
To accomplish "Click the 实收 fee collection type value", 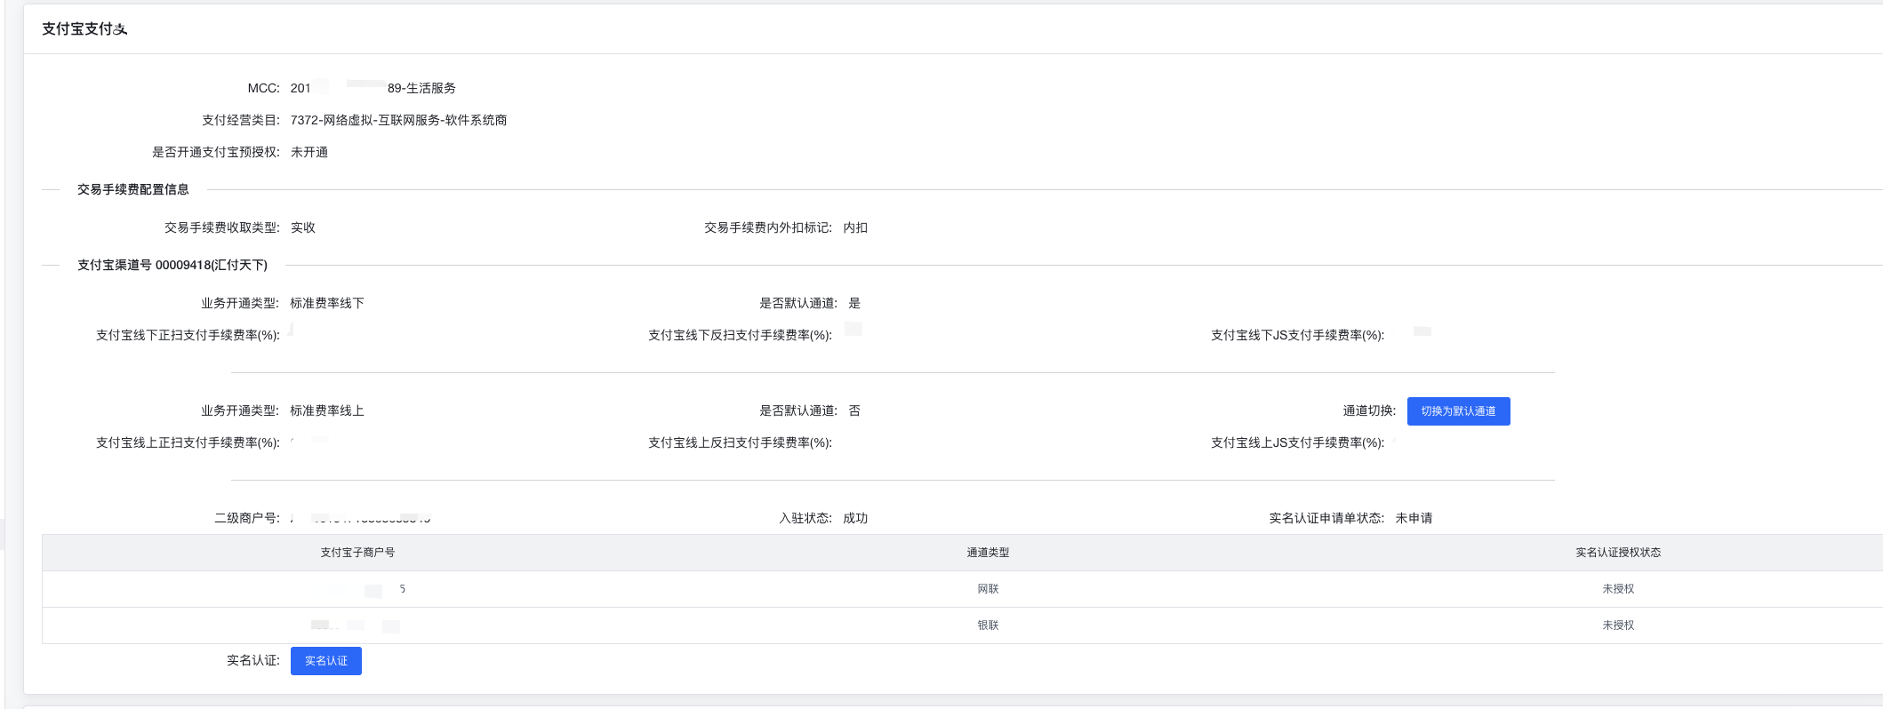I will (x=303, y=227).
